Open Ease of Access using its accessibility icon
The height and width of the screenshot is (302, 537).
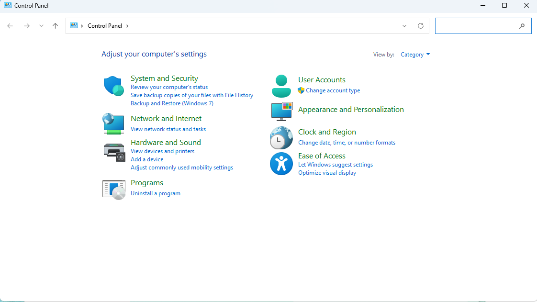point(281,163)
